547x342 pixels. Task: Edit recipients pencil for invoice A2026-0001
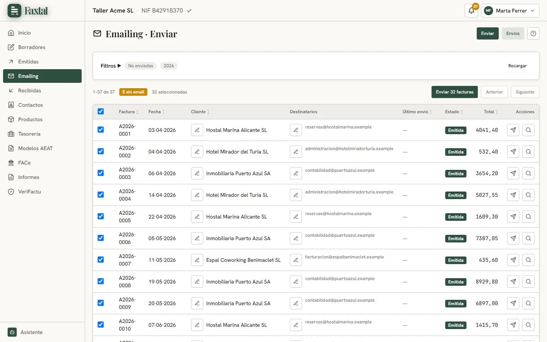click(296, 130)
